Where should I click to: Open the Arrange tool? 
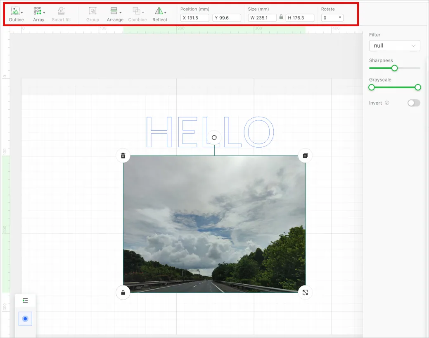coord(115,14)
